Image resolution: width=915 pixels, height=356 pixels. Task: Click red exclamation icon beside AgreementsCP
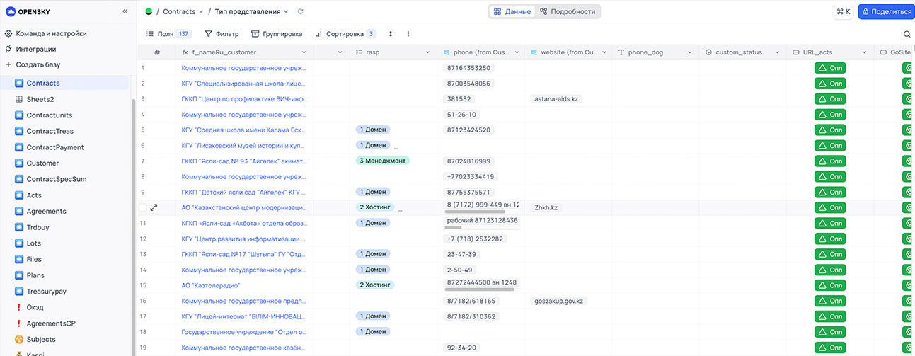point(19,323)
